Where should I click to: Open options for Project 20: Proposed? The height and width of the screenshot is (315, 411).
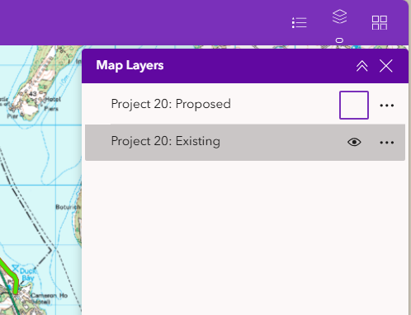pyautogui.click(x=387, y=106)
